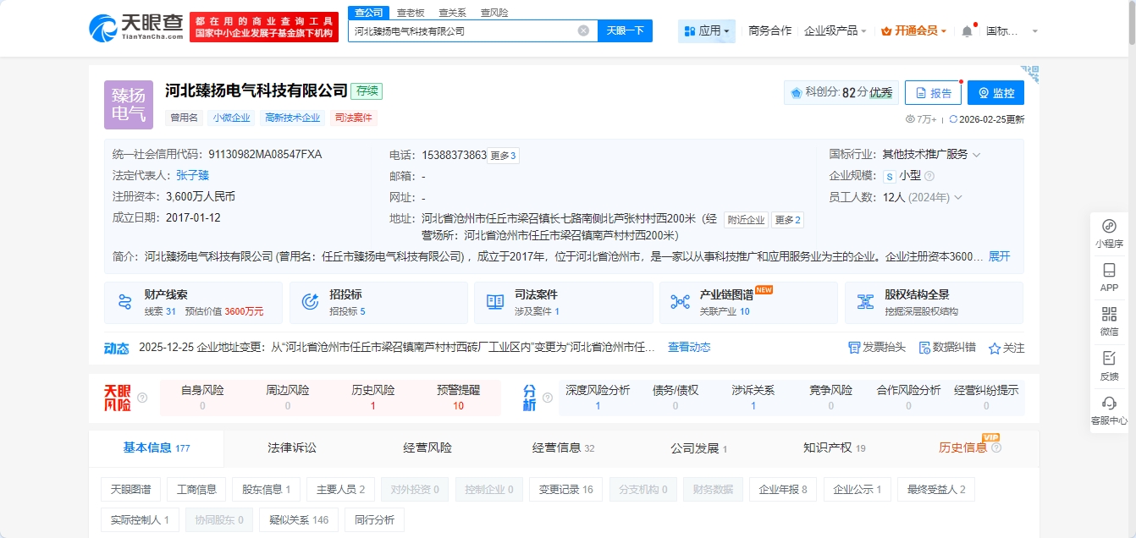Screen dimensions: 1136x538
Task: Click the 监控 monitor button
Action: point(995,93)
